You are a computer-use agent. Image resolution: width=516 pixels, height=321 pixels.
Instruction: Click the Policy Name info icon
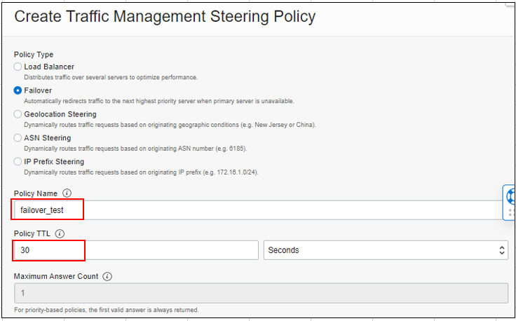(x=67, y=193)
